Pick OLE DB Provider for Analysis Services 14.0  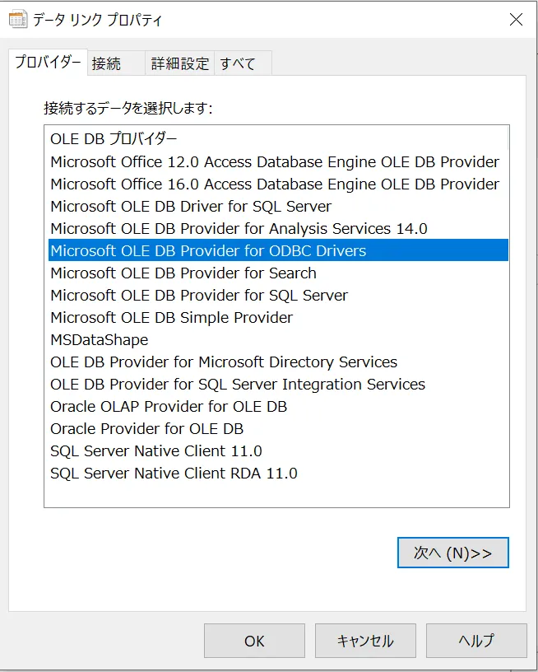click(x=239, y=229)
